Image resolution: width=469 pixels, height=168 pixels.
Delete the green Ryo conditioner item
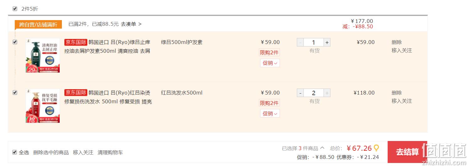point(396,42)
